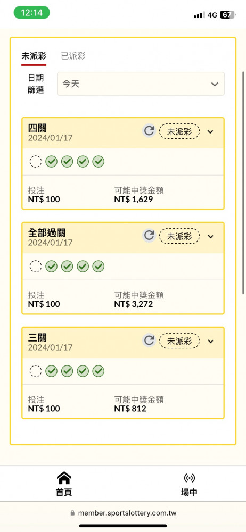Tap the battery indicator in status bar
246x532 pixels.
coord(227,14)
